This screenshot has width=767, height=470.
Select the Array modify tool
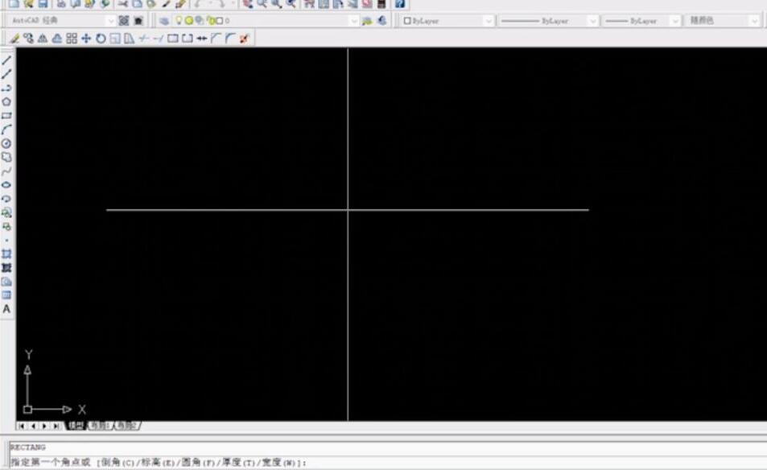tap(72, 38)
